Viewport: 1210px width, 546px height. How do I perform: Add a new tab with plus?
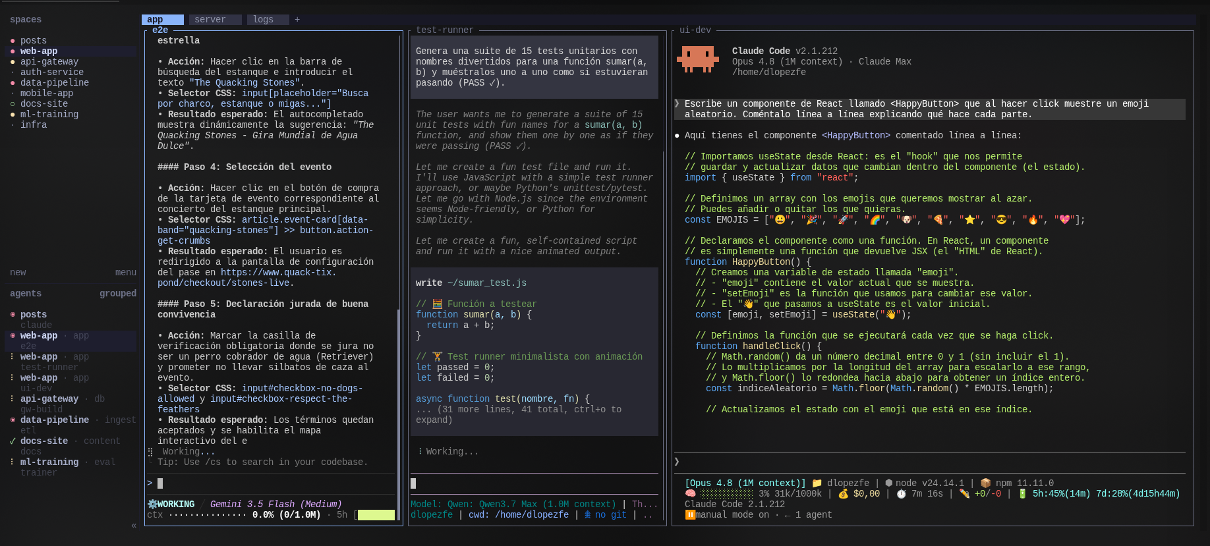pos(297,20)
